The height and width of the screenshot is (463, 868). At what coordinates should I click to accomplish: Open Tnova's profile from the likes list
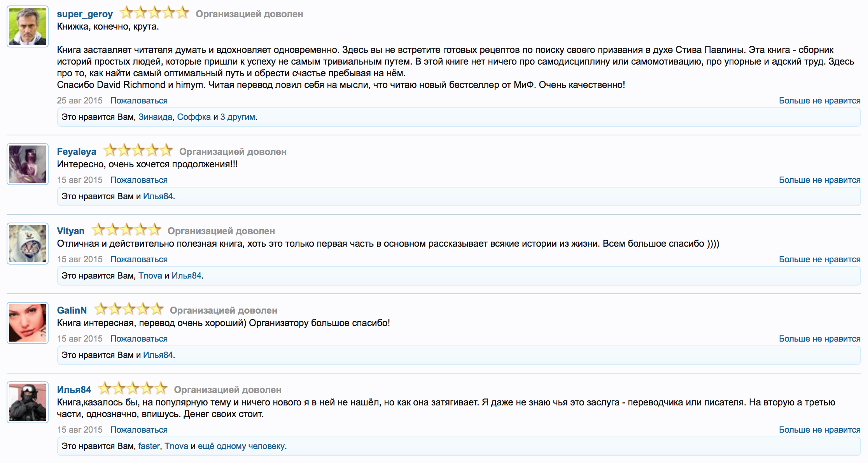[150, 275]
